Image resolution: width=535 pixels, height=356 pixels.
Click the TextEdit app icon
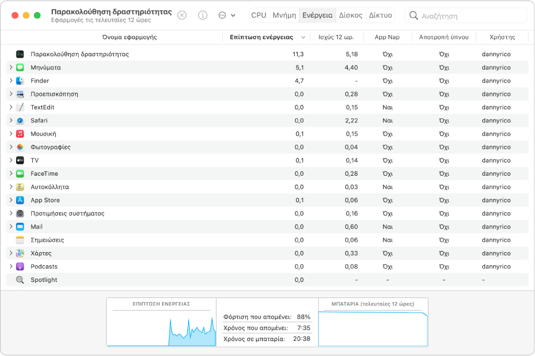pos(20,107)
